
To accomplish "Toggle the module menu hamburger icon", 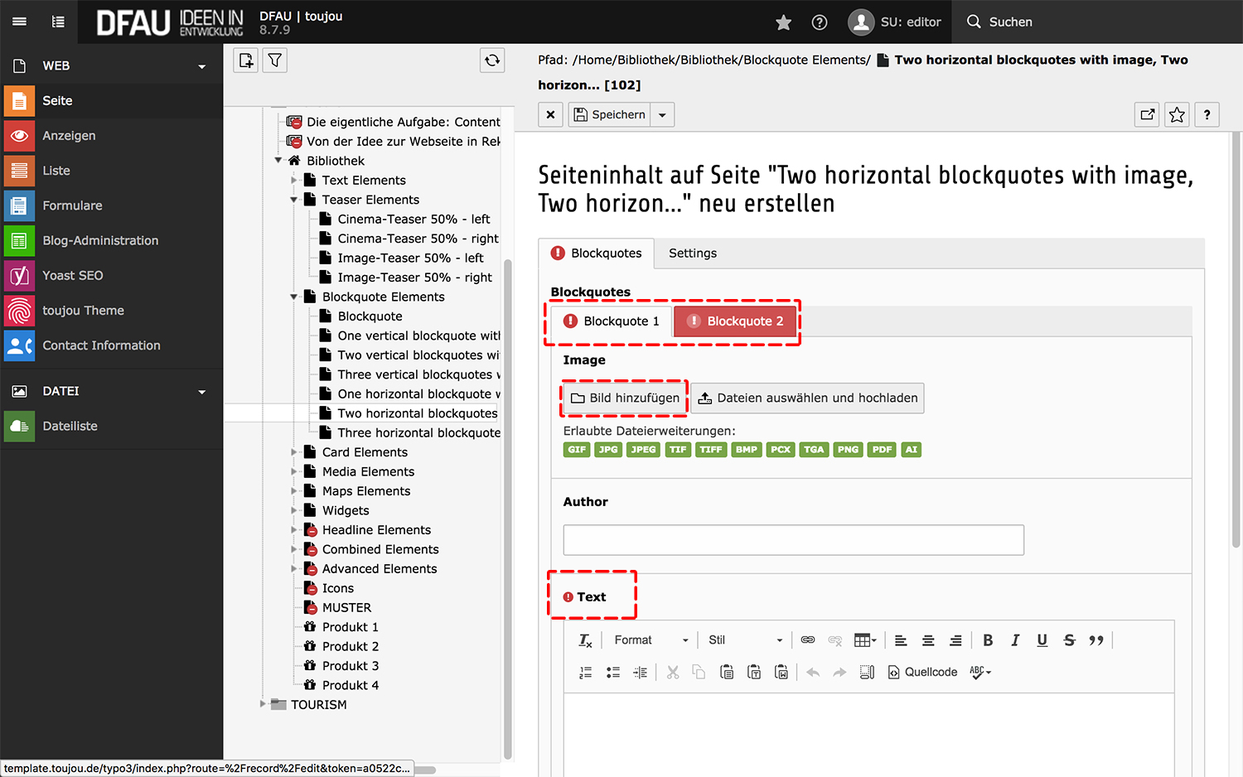I will pos(19,22).
